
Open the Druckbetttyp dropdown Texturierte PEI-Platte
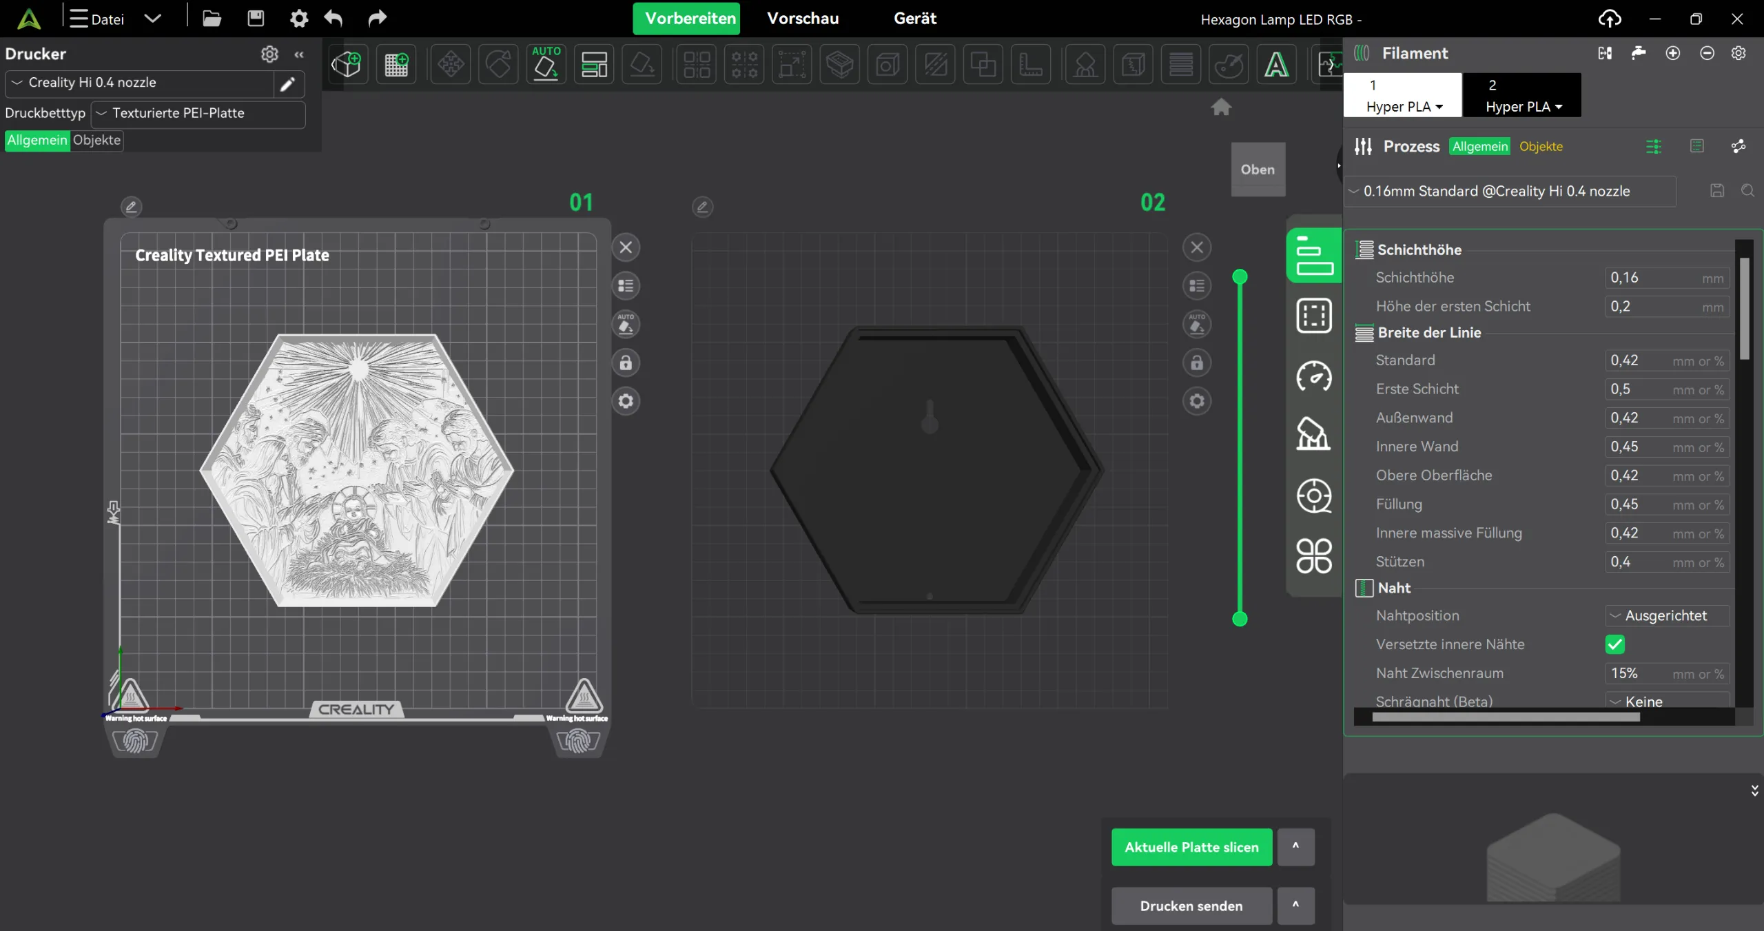pyautogui.click(x=198, y=113)
